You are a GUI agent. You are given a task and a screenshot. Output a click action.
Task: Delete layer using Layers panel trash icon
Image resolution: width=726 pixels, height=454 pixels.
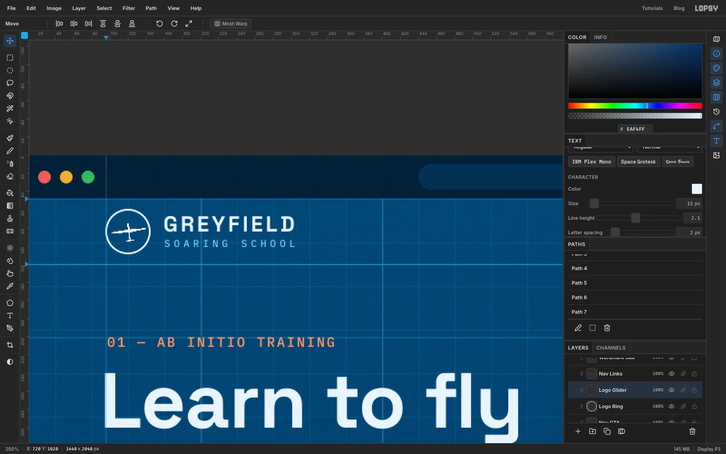click(x=692, y=431)
